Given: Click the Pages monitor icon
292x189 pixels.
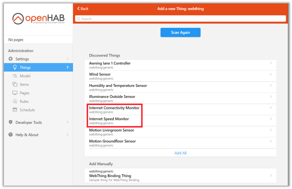Looking at the screenshot, I should tap(15, 93).
